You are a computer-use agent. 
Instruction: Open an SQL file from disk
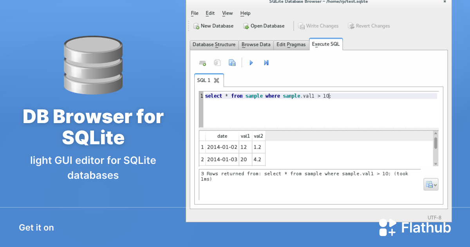[x=217, y=63]
